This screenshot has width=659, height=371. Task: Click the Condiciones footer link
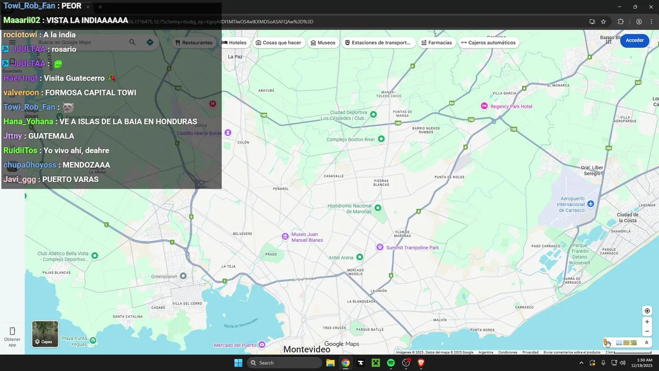[x=508, y=352]
